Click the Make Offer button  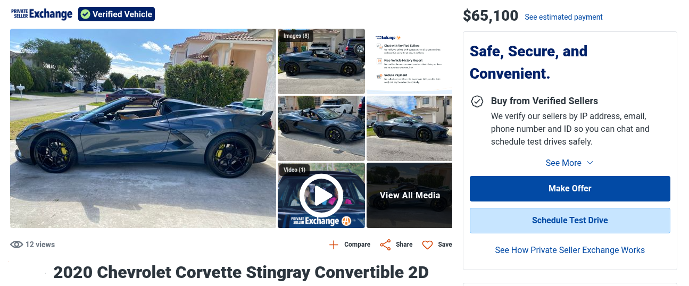coord(570,189)
